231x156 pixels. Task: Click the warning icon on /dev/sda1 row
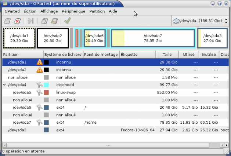tap(40, 62)
